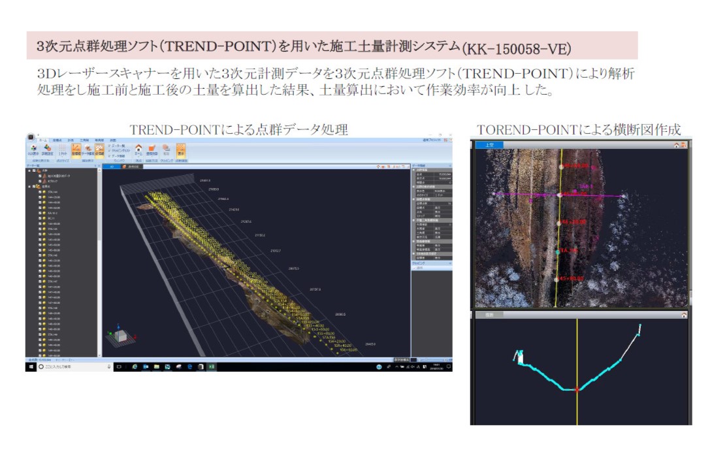Click the orange icon beside 上空 view home

(x=683, y=145)
